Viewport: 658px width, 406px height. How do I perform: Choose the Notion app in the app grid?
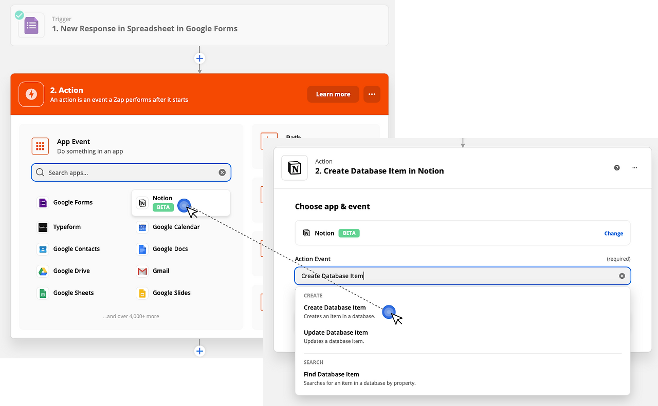180,203
